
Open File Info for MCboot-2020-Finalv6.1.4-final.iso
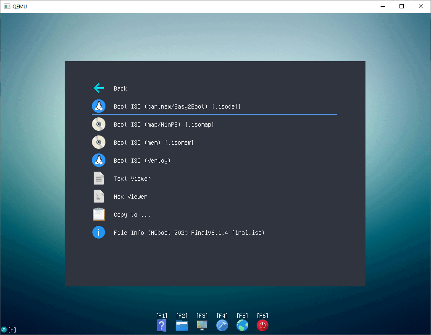point(215,233)
